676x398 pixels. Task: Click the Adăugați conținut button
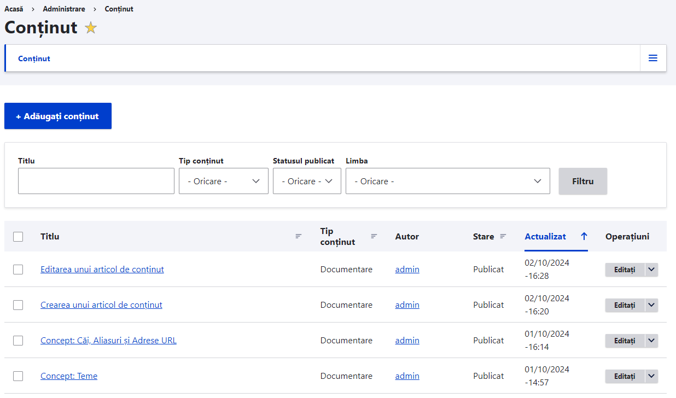coord(58,116)
